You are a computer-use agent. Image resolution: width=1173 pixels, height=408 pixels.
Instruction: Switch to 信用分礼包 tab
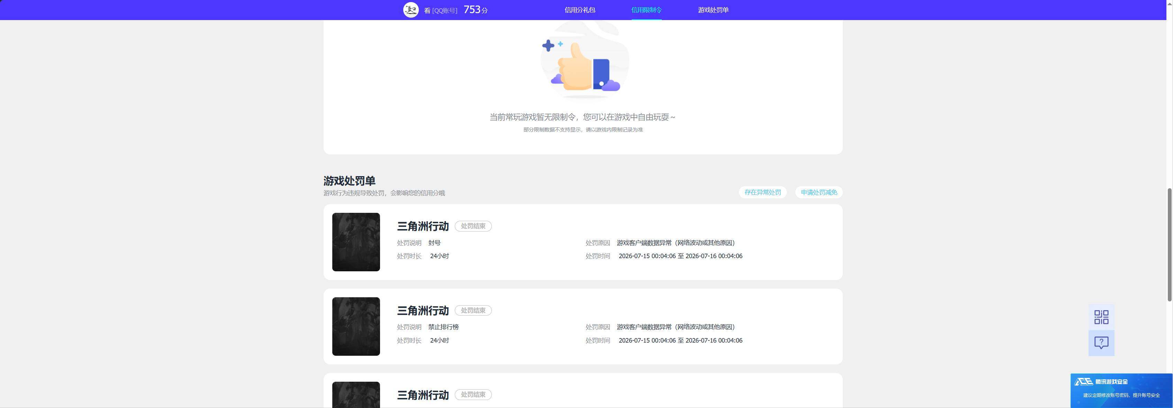tap(580, 10)
